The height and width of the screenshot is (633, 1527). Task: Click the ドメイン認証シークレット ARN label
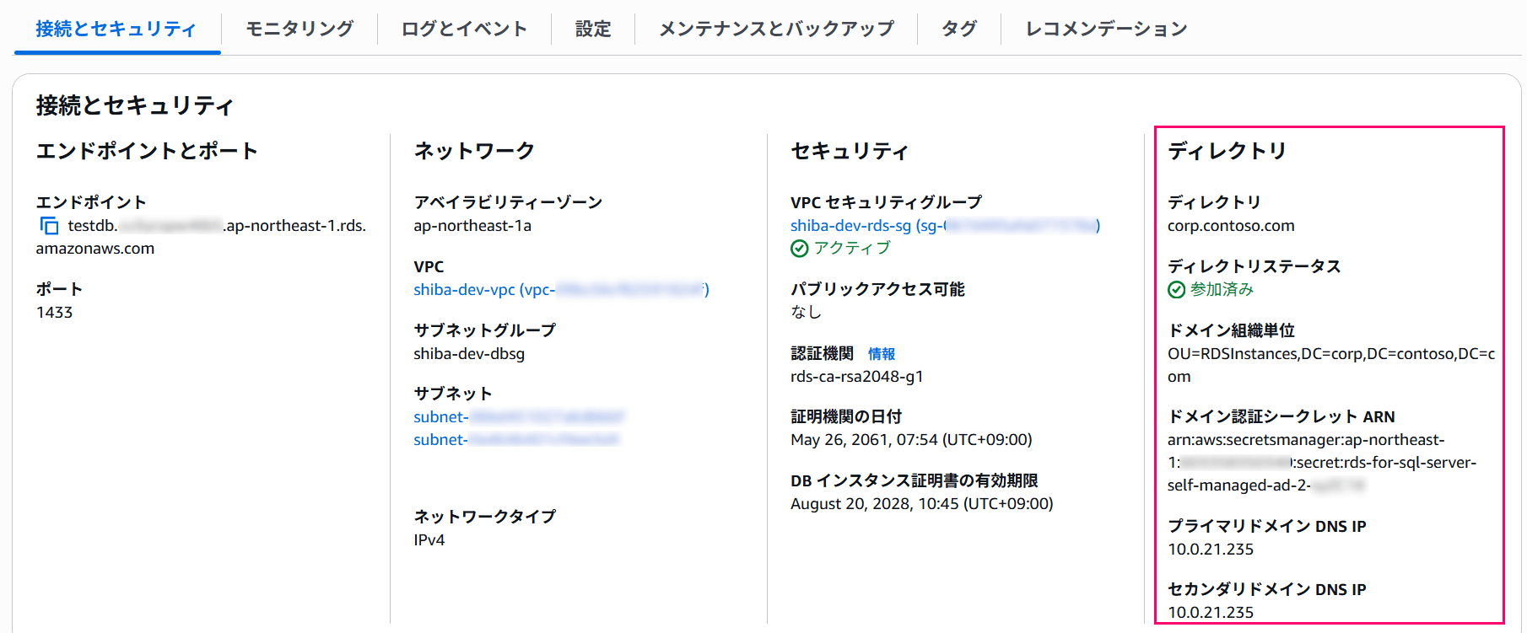click(1281, 417)
